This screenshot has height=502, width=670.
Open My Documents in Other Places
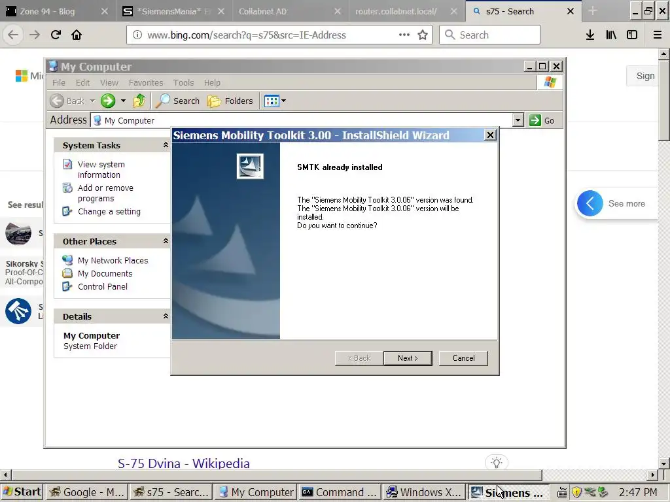pos(105,274)
